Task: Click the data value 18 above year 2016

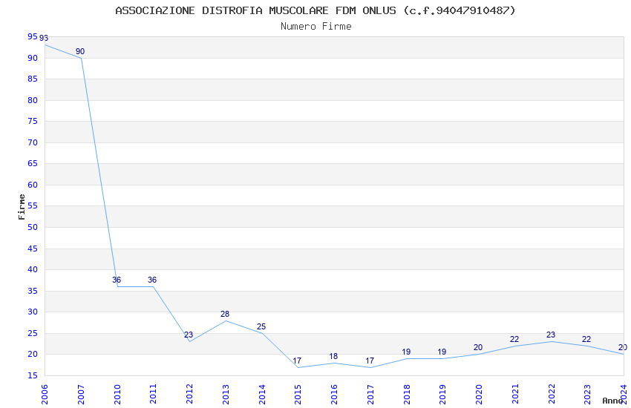Action: pyautogui.click(x=333, y=356)
